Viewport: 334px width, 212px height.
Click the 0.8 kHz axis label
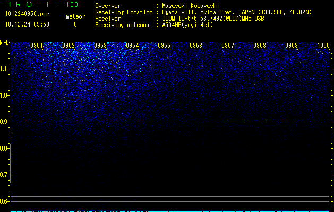coord(4,148)
